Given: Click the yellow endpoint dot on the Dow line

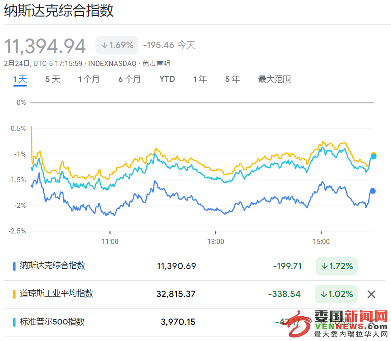Looking at the screenshot, I should [374, 155].
